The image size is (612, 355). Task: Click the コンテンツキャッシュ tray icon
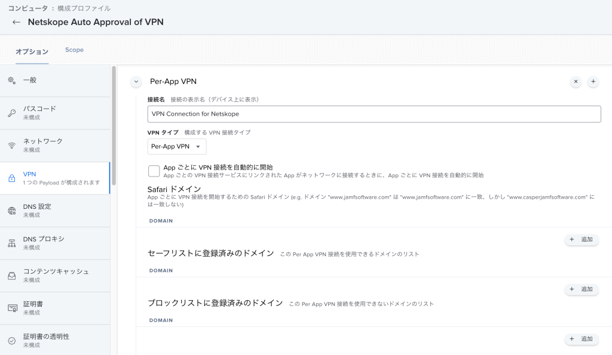12,276
